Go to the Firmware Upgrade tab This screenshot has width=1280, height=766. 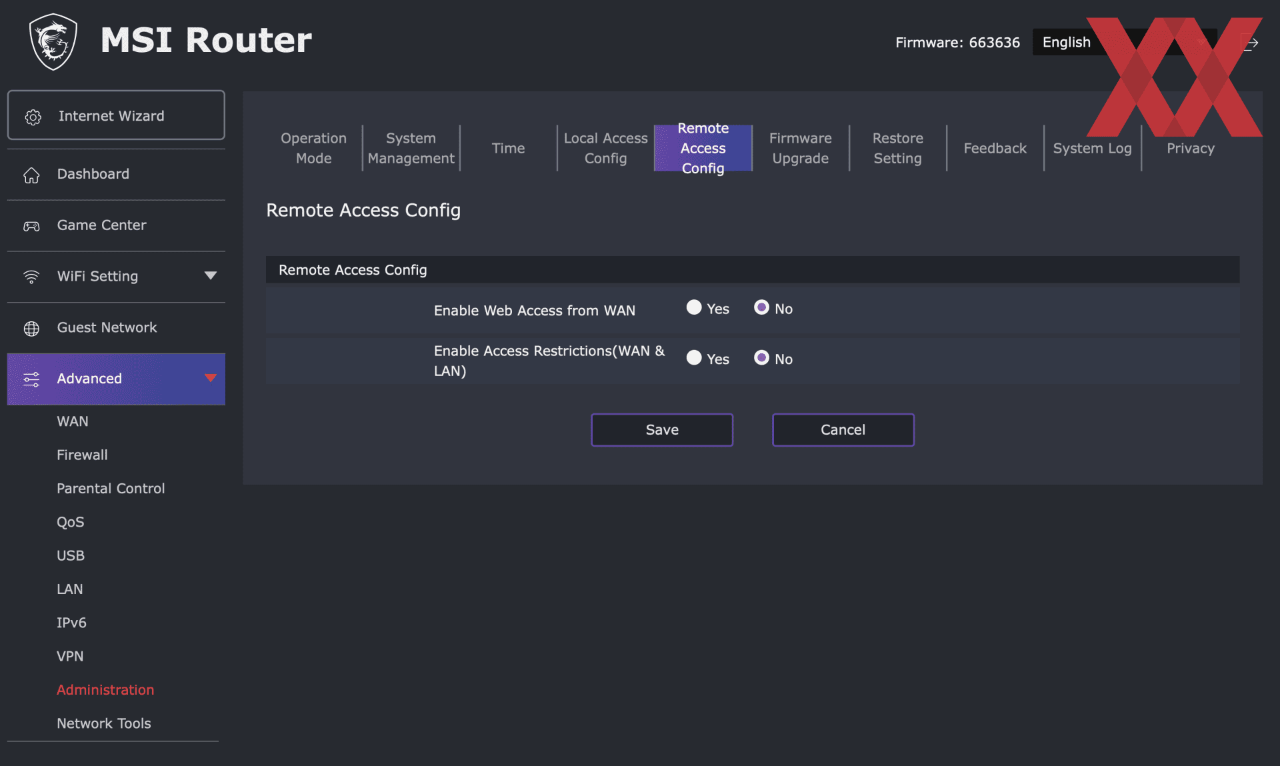point(800,148)
